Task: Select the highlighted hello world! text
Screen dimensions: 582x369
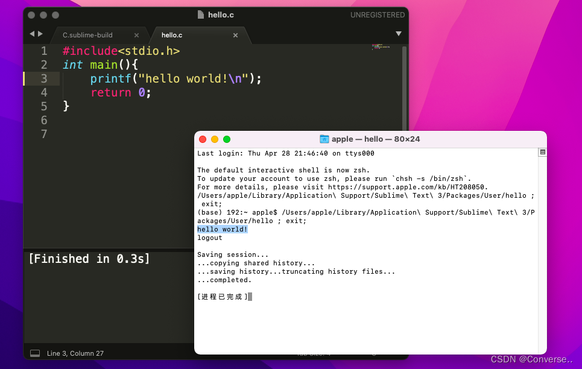Action: pyautogui.click(x=221, y=229)
